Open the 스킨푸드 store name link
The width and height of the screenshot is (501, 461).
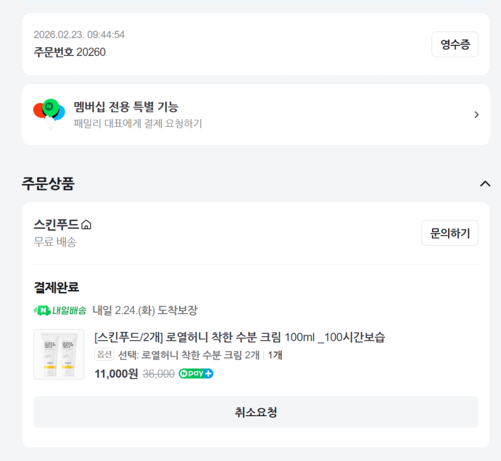(x=57, y=225)
